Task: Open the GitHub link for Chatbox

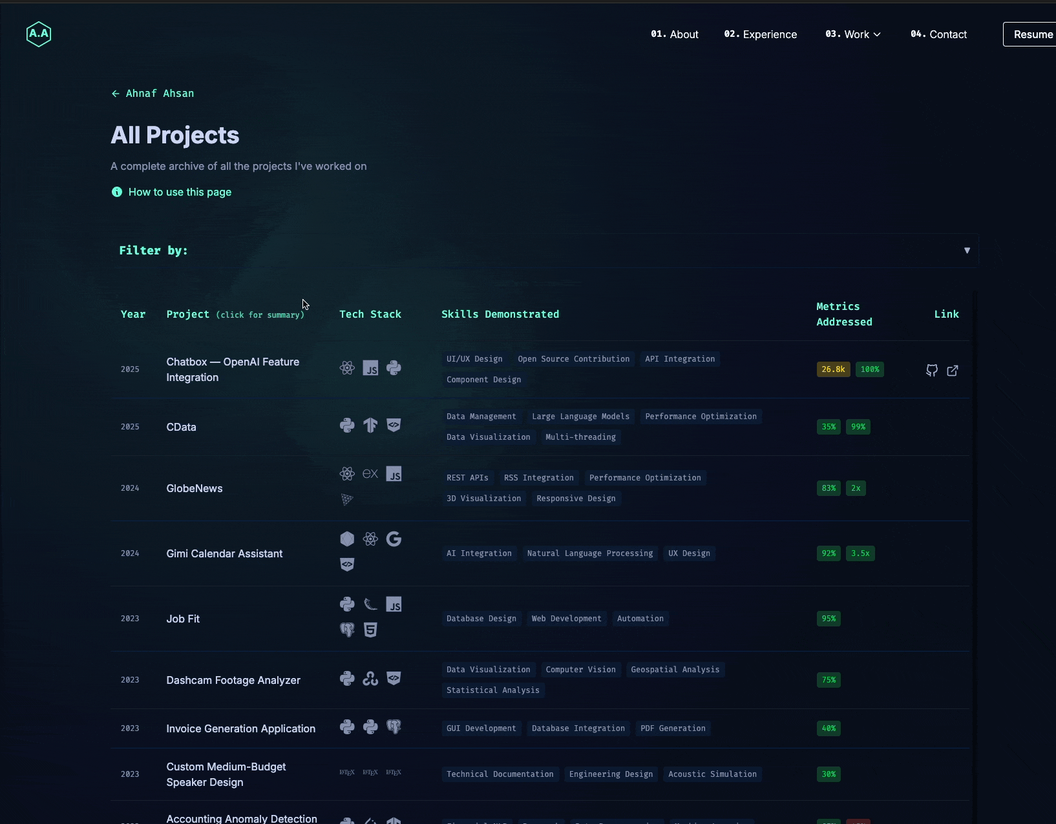Action: pyautogui.click(x=931, y=370)
